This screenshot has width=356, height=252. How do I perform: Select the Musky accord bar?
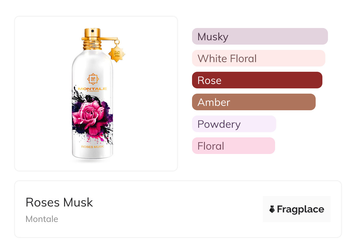260,36
